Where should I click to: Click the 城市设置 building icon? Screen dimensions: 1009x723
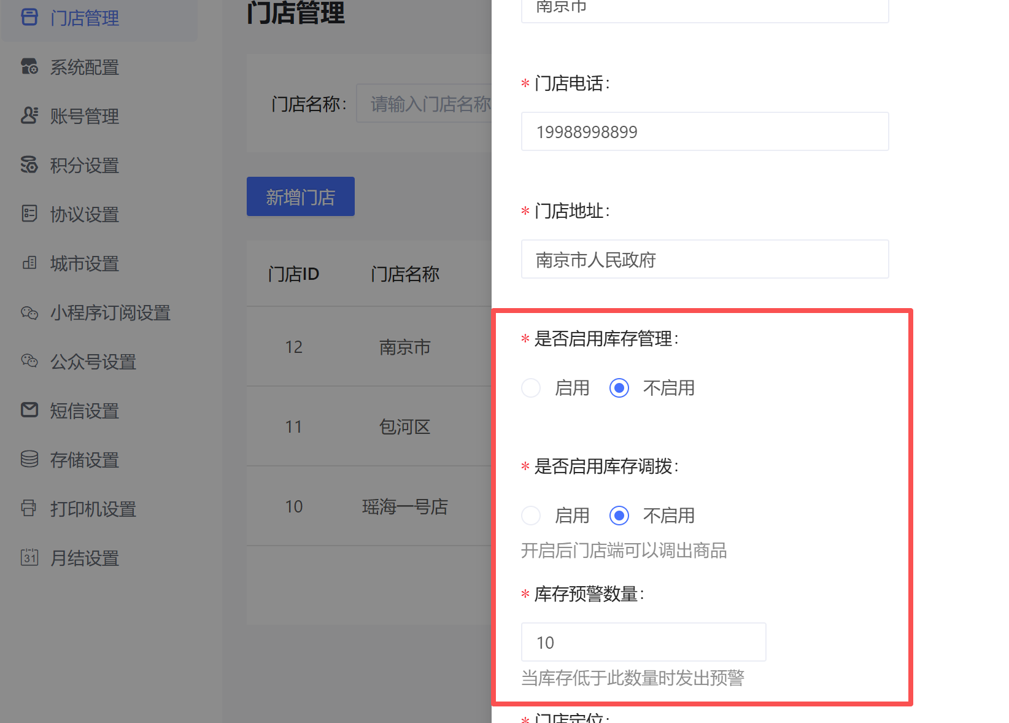pyautogui.click(x=29, y=263)
